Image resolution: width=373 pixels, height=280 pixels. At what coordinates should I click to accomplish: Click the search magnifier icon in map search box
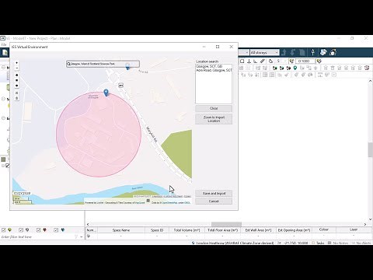click(69, 64)
